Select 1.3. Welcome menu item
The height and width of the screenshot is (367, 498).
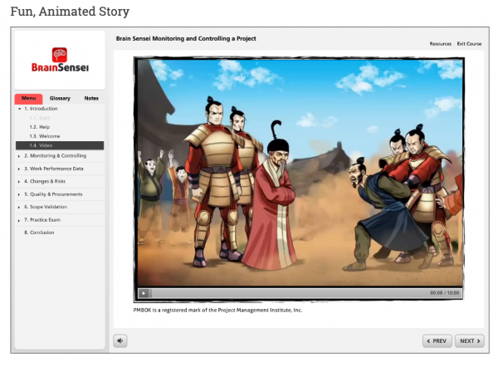pyautogui.click(x=45, y=136)
